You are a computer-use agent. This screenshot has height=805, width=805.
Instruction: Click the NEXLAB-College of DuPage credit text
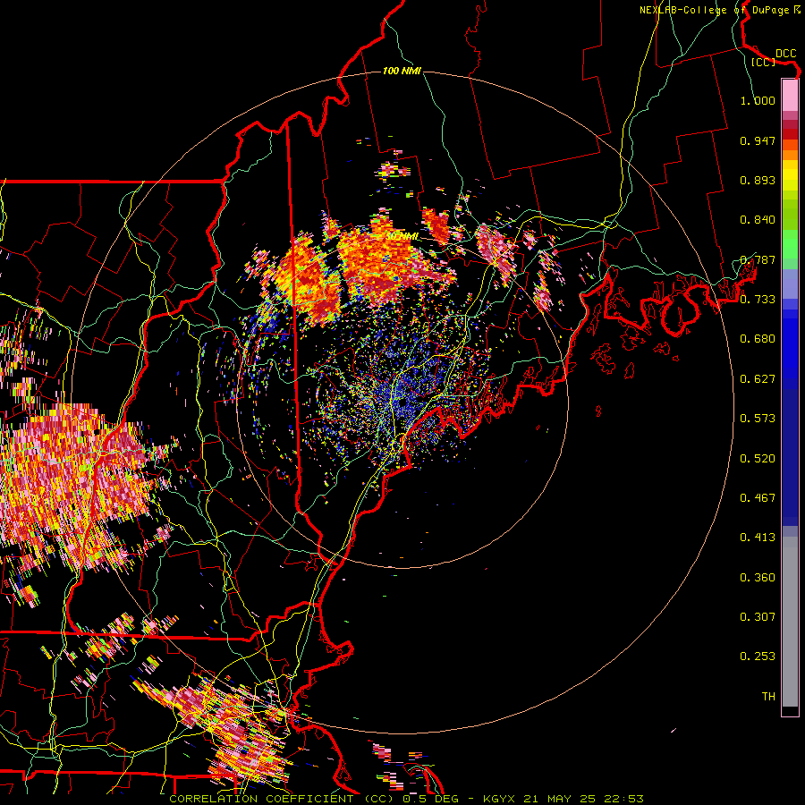(714, 10)
